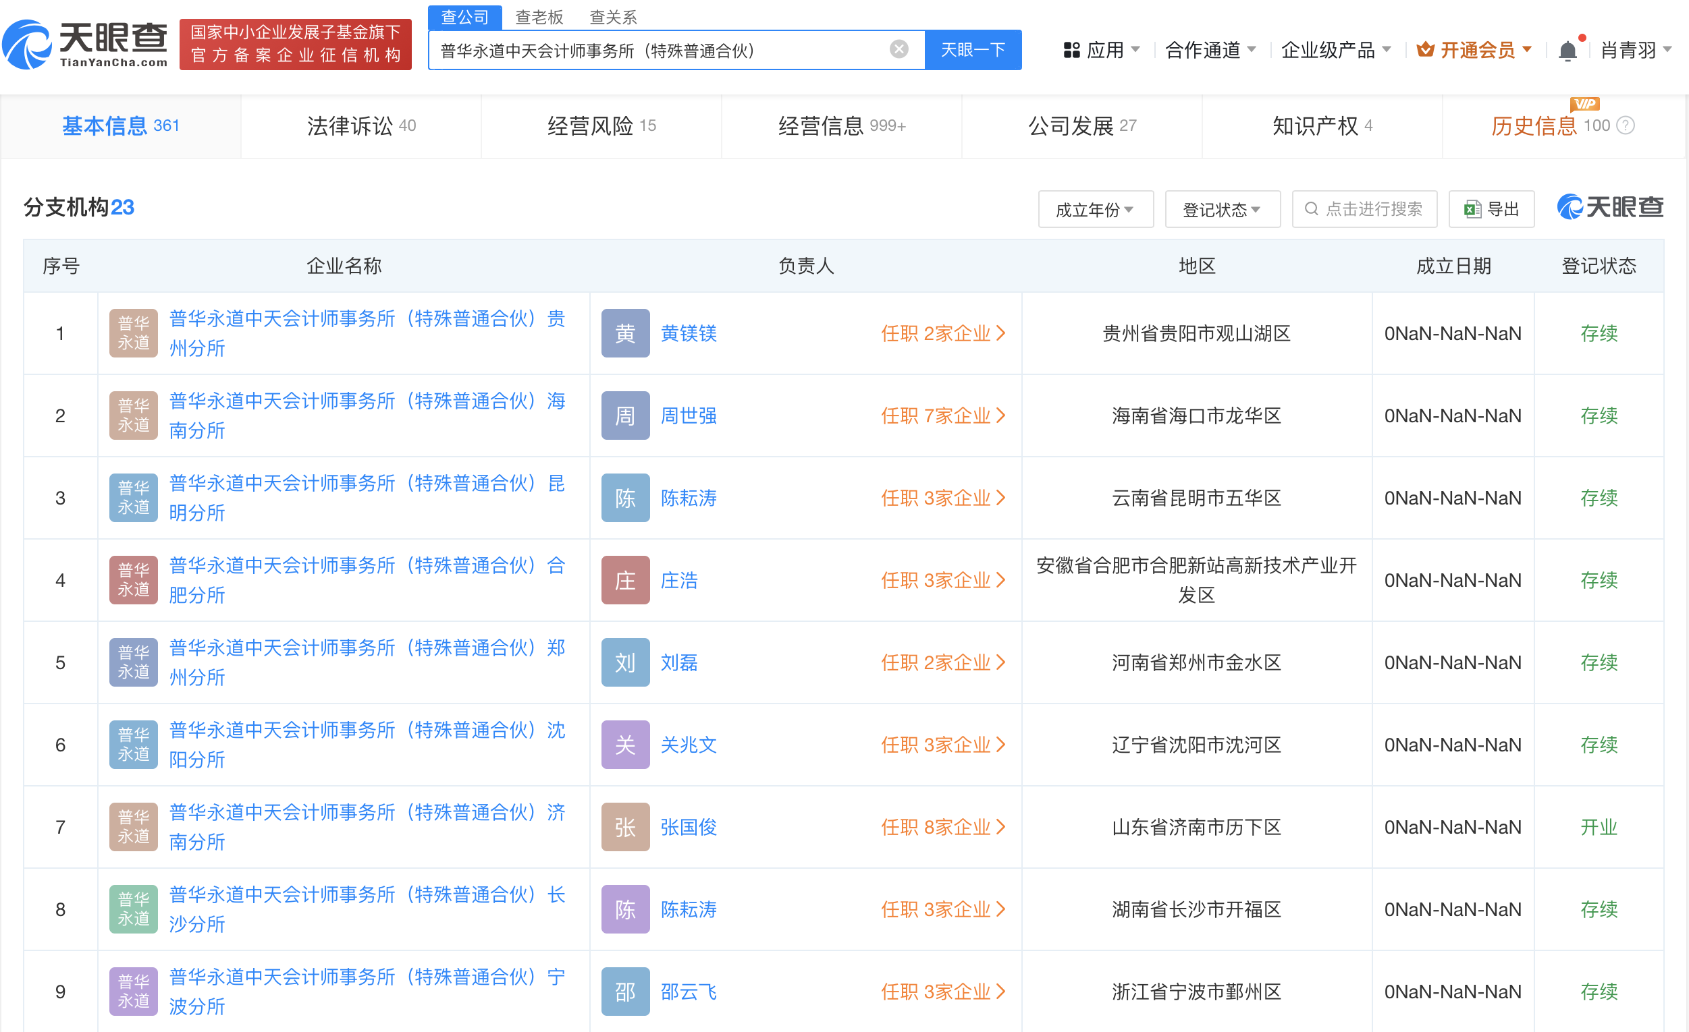
Task: Click the 陈 avatar in the 长沙分所 row
Action: pyautogui.click(x=625, y=909)
